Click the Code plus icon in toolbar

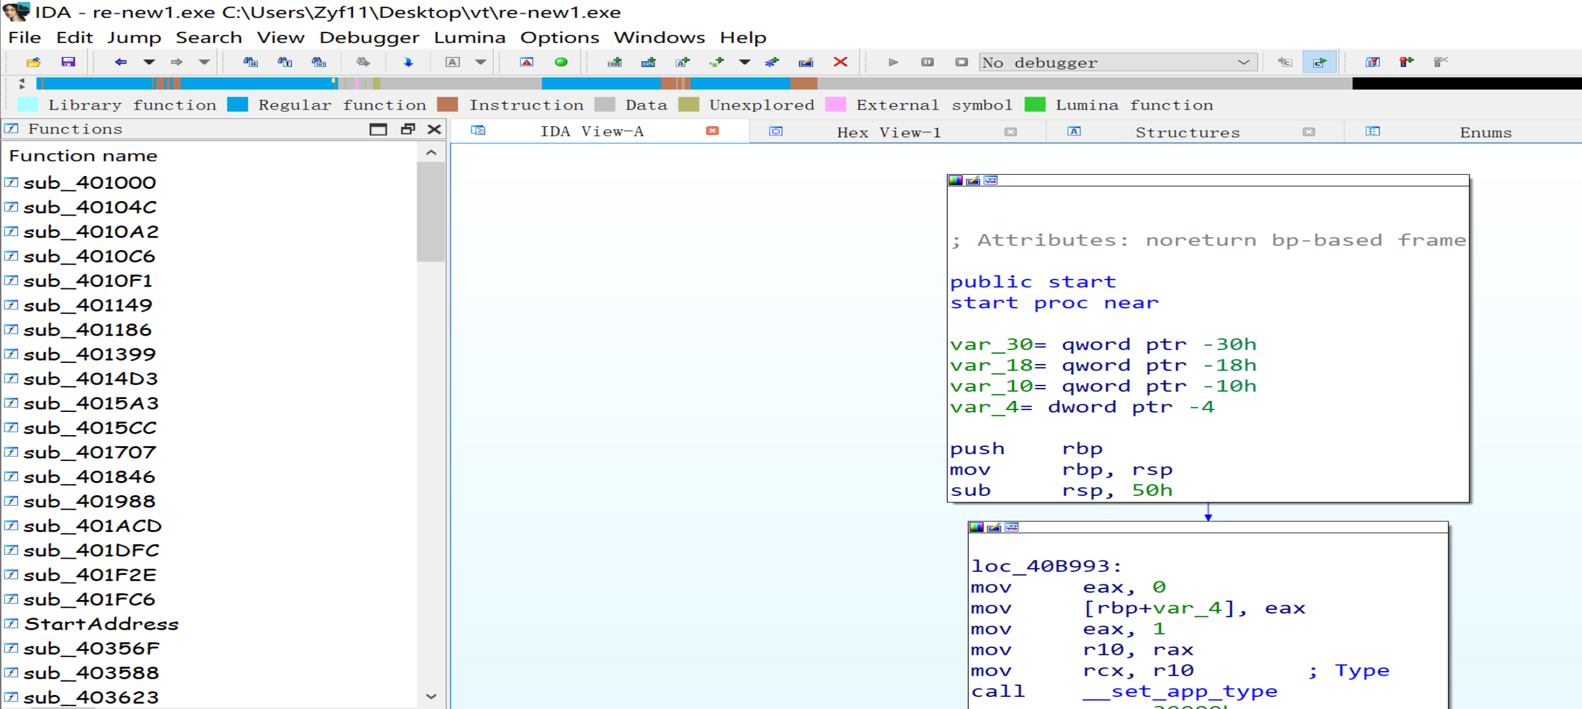(614, 62)
